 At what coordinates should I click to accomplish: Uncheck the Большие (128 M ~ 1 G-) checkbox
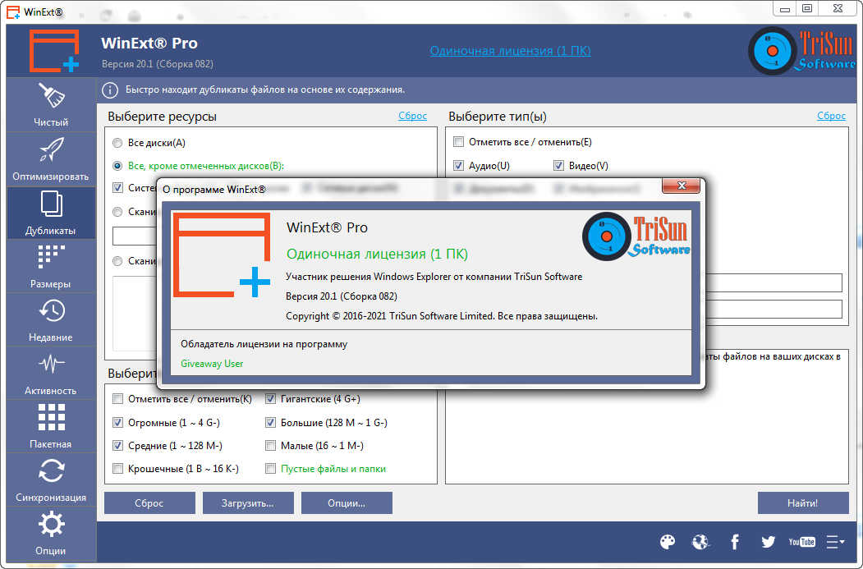270,423
